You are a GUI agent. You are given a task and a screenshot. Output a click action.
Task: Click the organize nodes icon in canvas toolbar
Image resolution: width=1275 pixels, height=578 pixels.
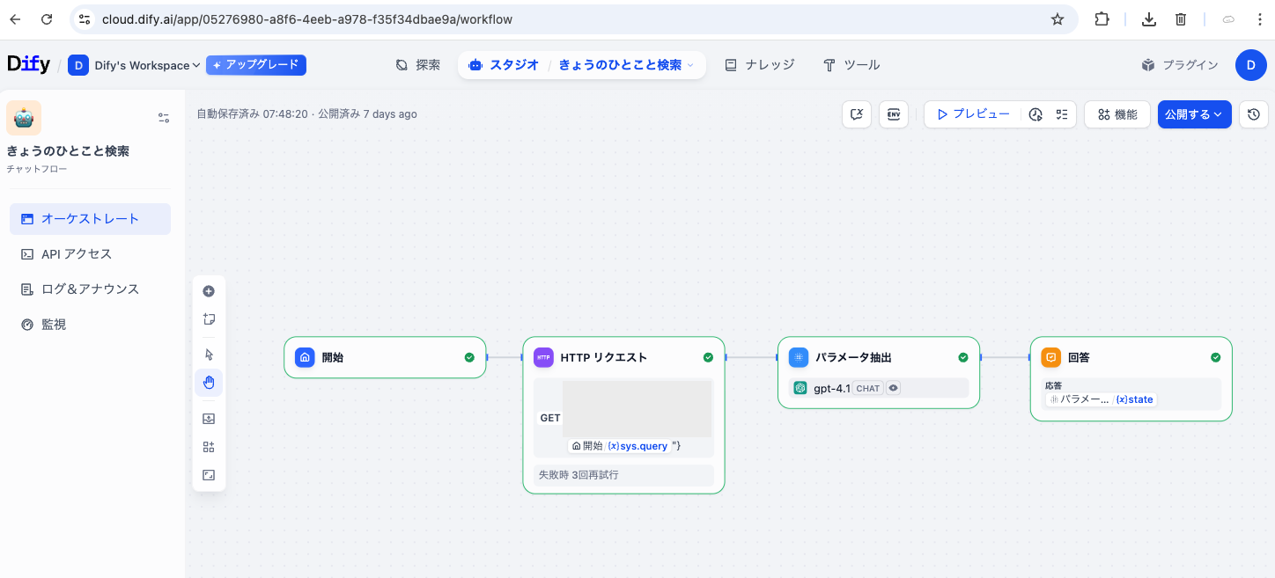(209, 447)
